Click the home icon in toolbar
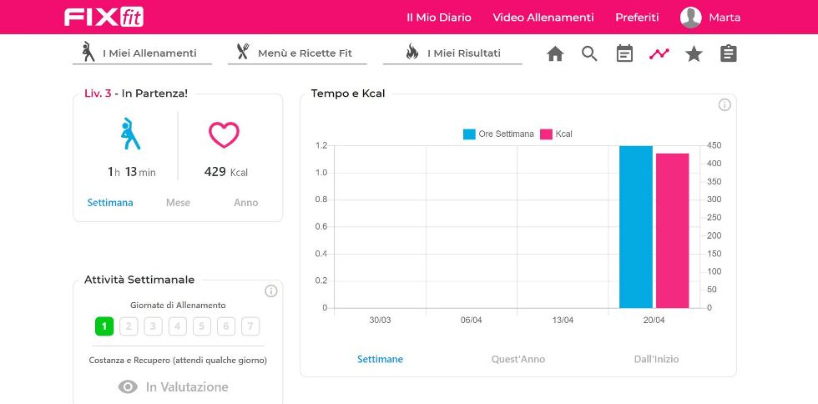Viewport: 818px width, 404px height. (x=555, y=54)
